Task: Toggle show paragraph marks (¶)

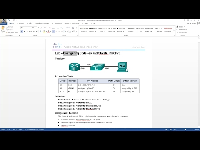Action: coord(76,28)
